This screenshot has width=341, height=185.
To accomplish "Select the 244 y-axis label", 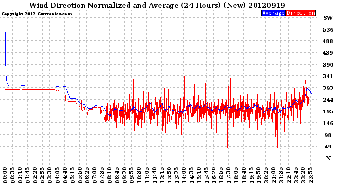I will 328,100.
